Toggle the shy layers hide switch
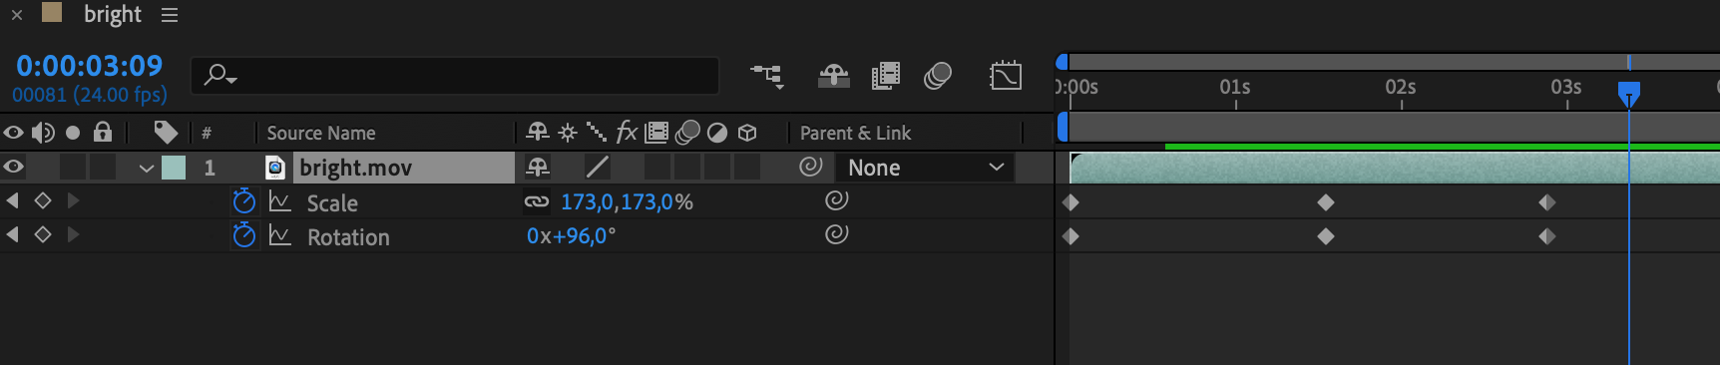 click(x=833, y=75)
